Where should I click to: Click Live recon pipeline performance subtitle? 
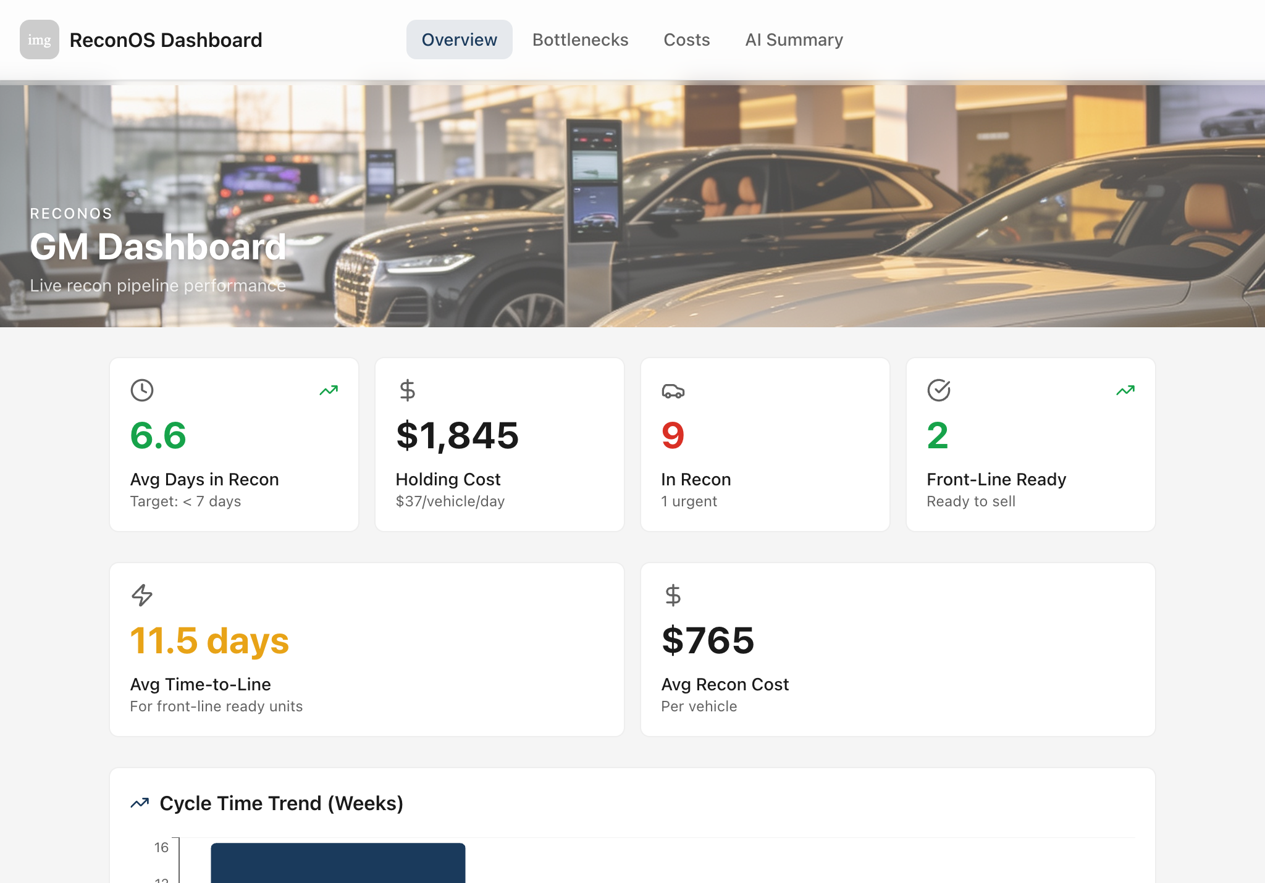[x=158, y=285]
